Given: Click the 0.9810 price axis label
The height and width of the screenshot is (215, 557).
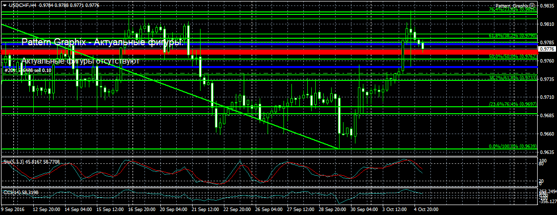Looking at the screenshot, I should coord(548,24).
